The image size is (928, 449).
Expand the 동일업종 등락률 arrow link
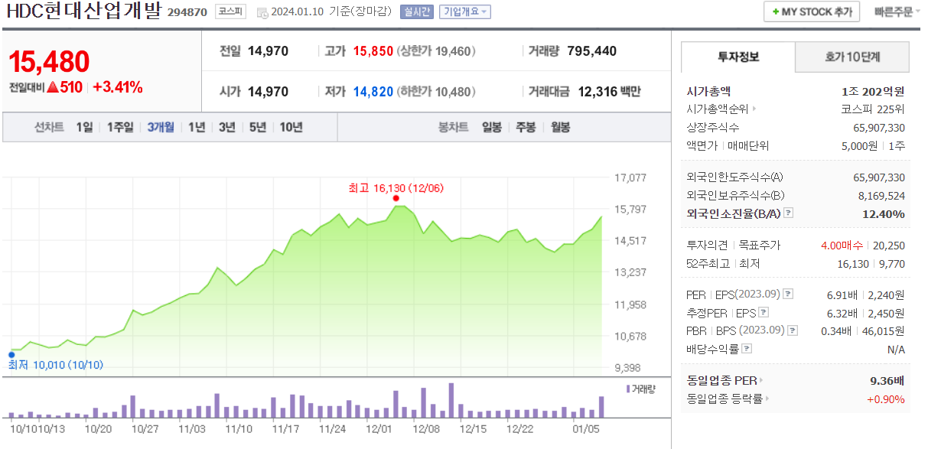pyautogui.click(x=767, y=399)
